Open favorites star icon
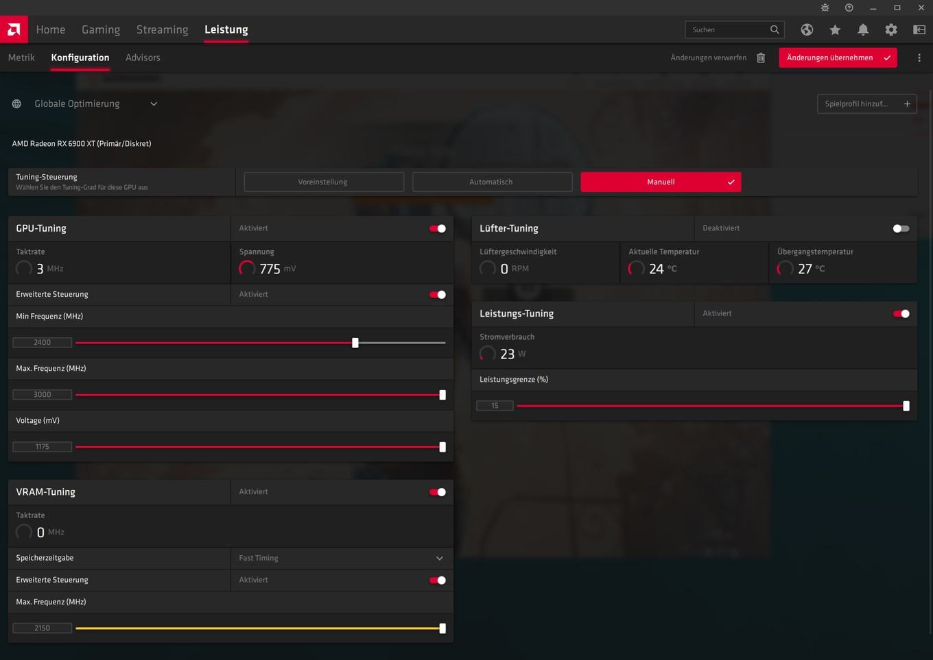Viewport: 933px width, 660px height. 835,29
